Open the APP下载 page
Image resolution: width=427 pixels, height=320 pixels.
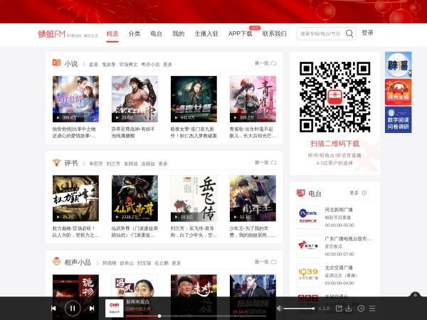click(240, 33)
